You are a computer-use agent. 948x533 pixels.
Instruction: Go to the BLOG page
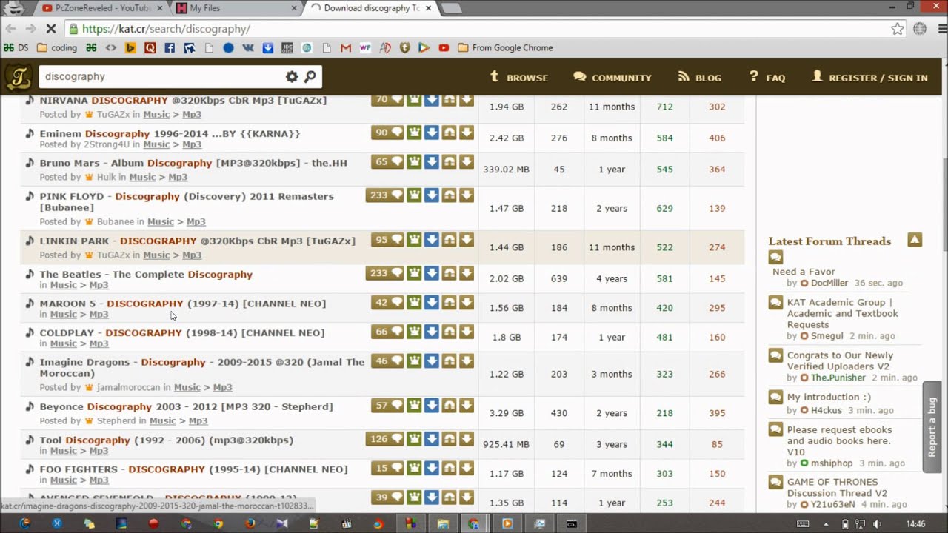[700, 77]
